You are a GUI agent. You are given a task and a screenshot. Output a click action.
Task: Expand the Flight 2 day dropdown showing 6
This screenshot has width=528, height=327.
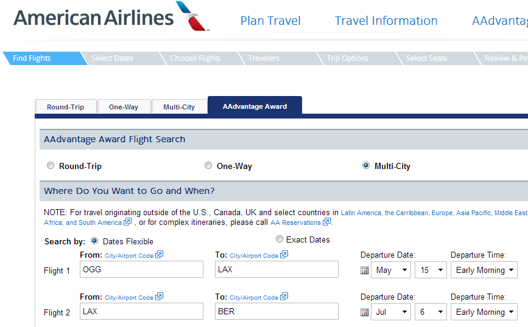[x=431, y=312]
